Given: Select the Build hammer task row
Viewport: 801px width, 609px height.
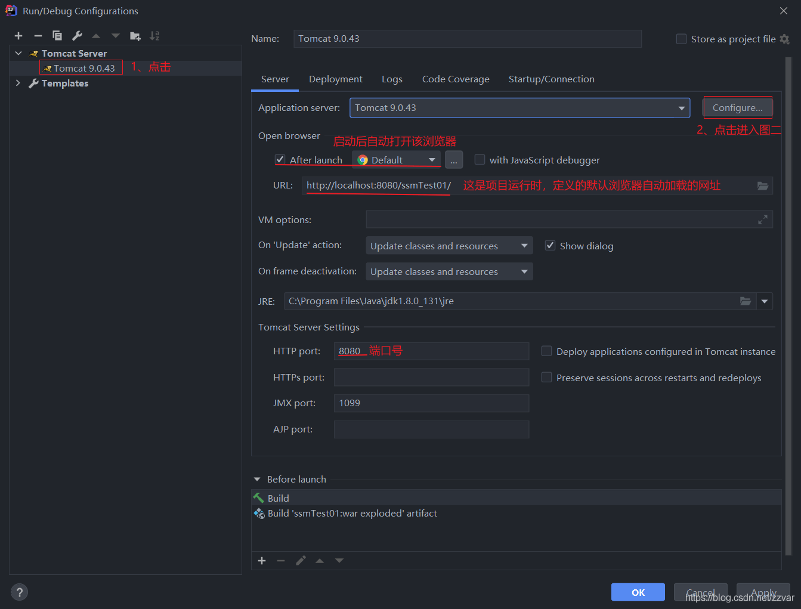Looking at the screenshot, I should [x=517, y=498].
